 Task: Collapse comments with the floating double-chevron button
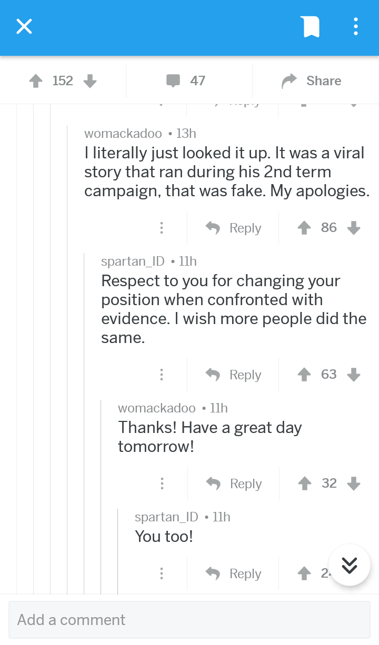(x=349, y=565)
